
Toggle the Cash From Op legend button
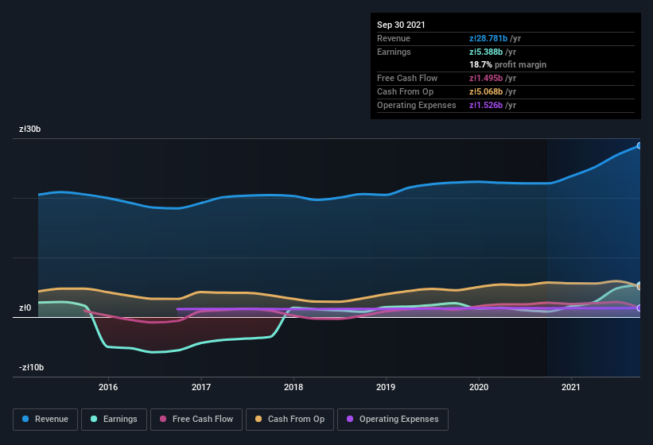[x=290, y=420]
